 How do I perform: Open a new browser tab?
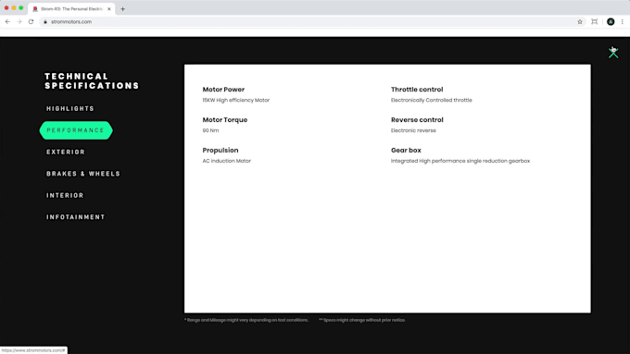[x=123, y=9]
